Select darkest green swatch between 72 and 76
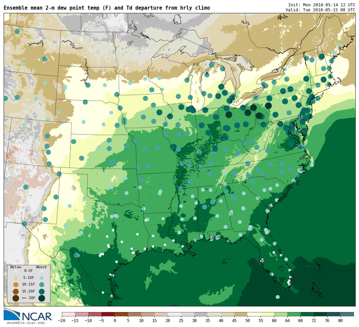Viewport: 359px width, 327px height. 320,314
